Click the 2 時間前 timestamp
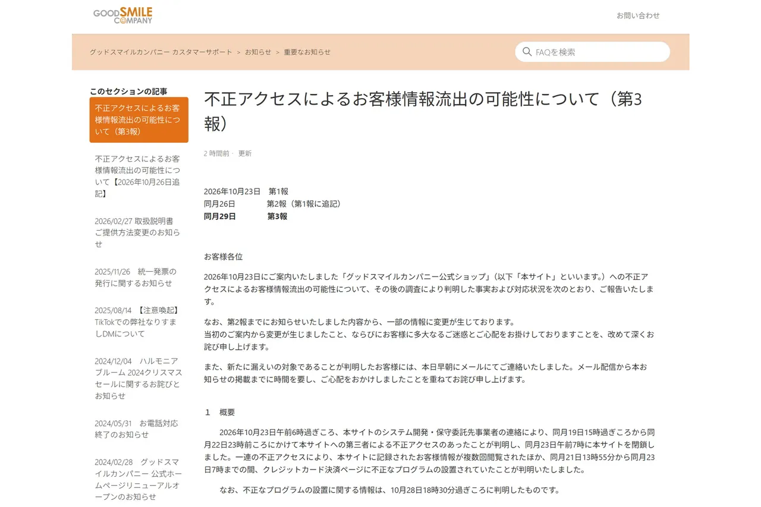The height and width of the screenshot is (507, 761). (216, 153)
